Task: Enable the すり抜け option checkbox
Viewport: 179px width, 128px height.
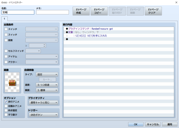Action: click(6, 115)
